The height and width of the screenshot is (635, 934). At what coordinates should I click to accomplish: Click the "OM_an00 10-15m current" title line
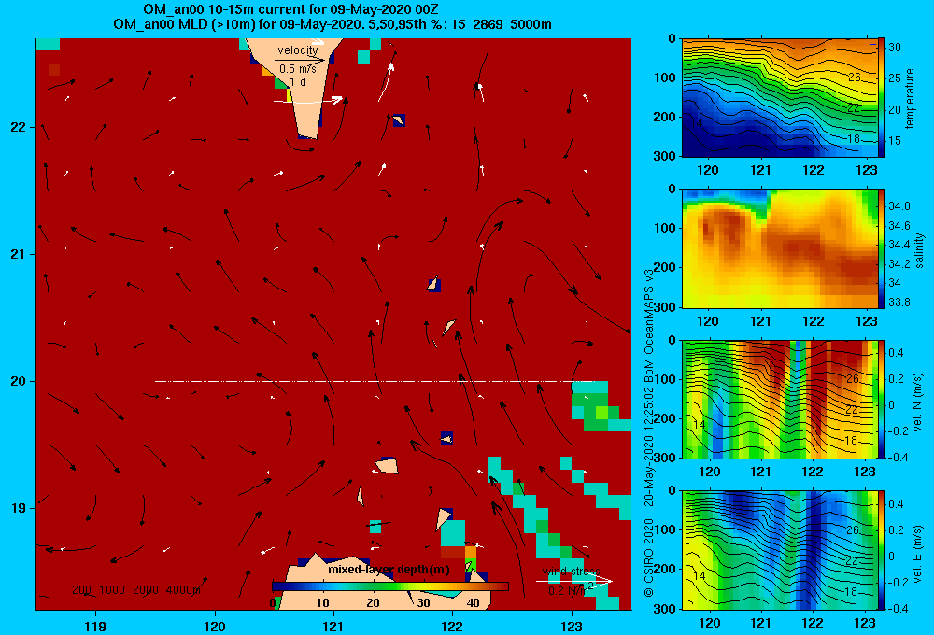[290, 9]
